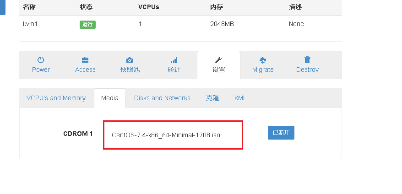Open the Access tab label
Screen dimensions: 402x194
(x=85, y=70)
